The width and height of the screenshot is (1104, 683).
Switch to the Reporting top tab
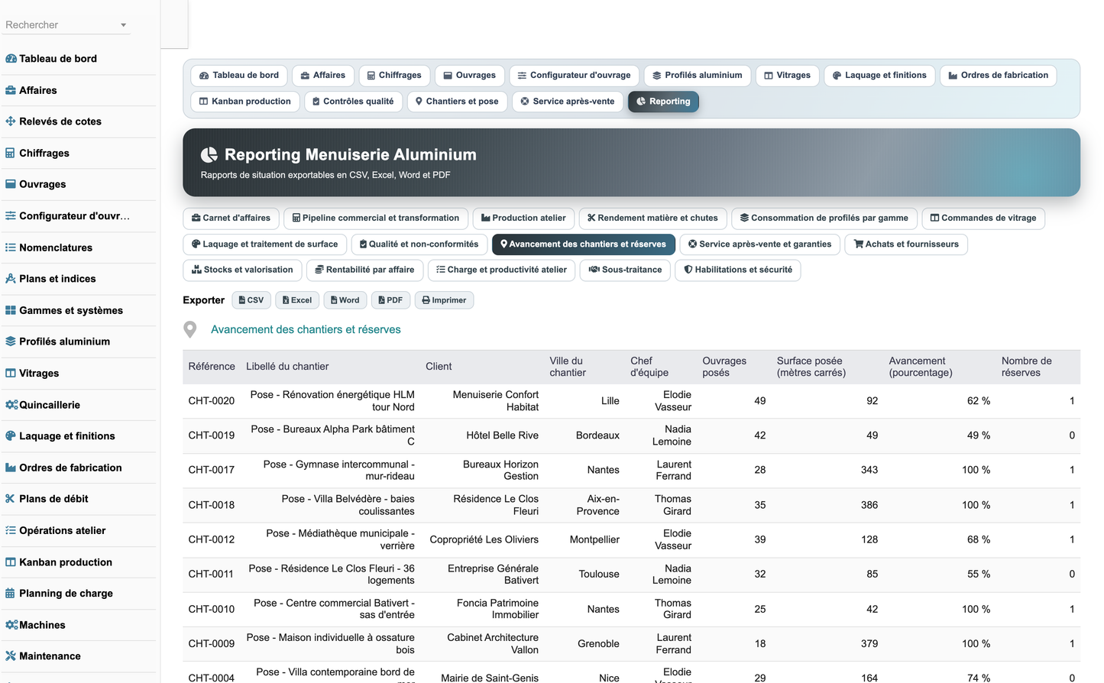click(663, 102)
